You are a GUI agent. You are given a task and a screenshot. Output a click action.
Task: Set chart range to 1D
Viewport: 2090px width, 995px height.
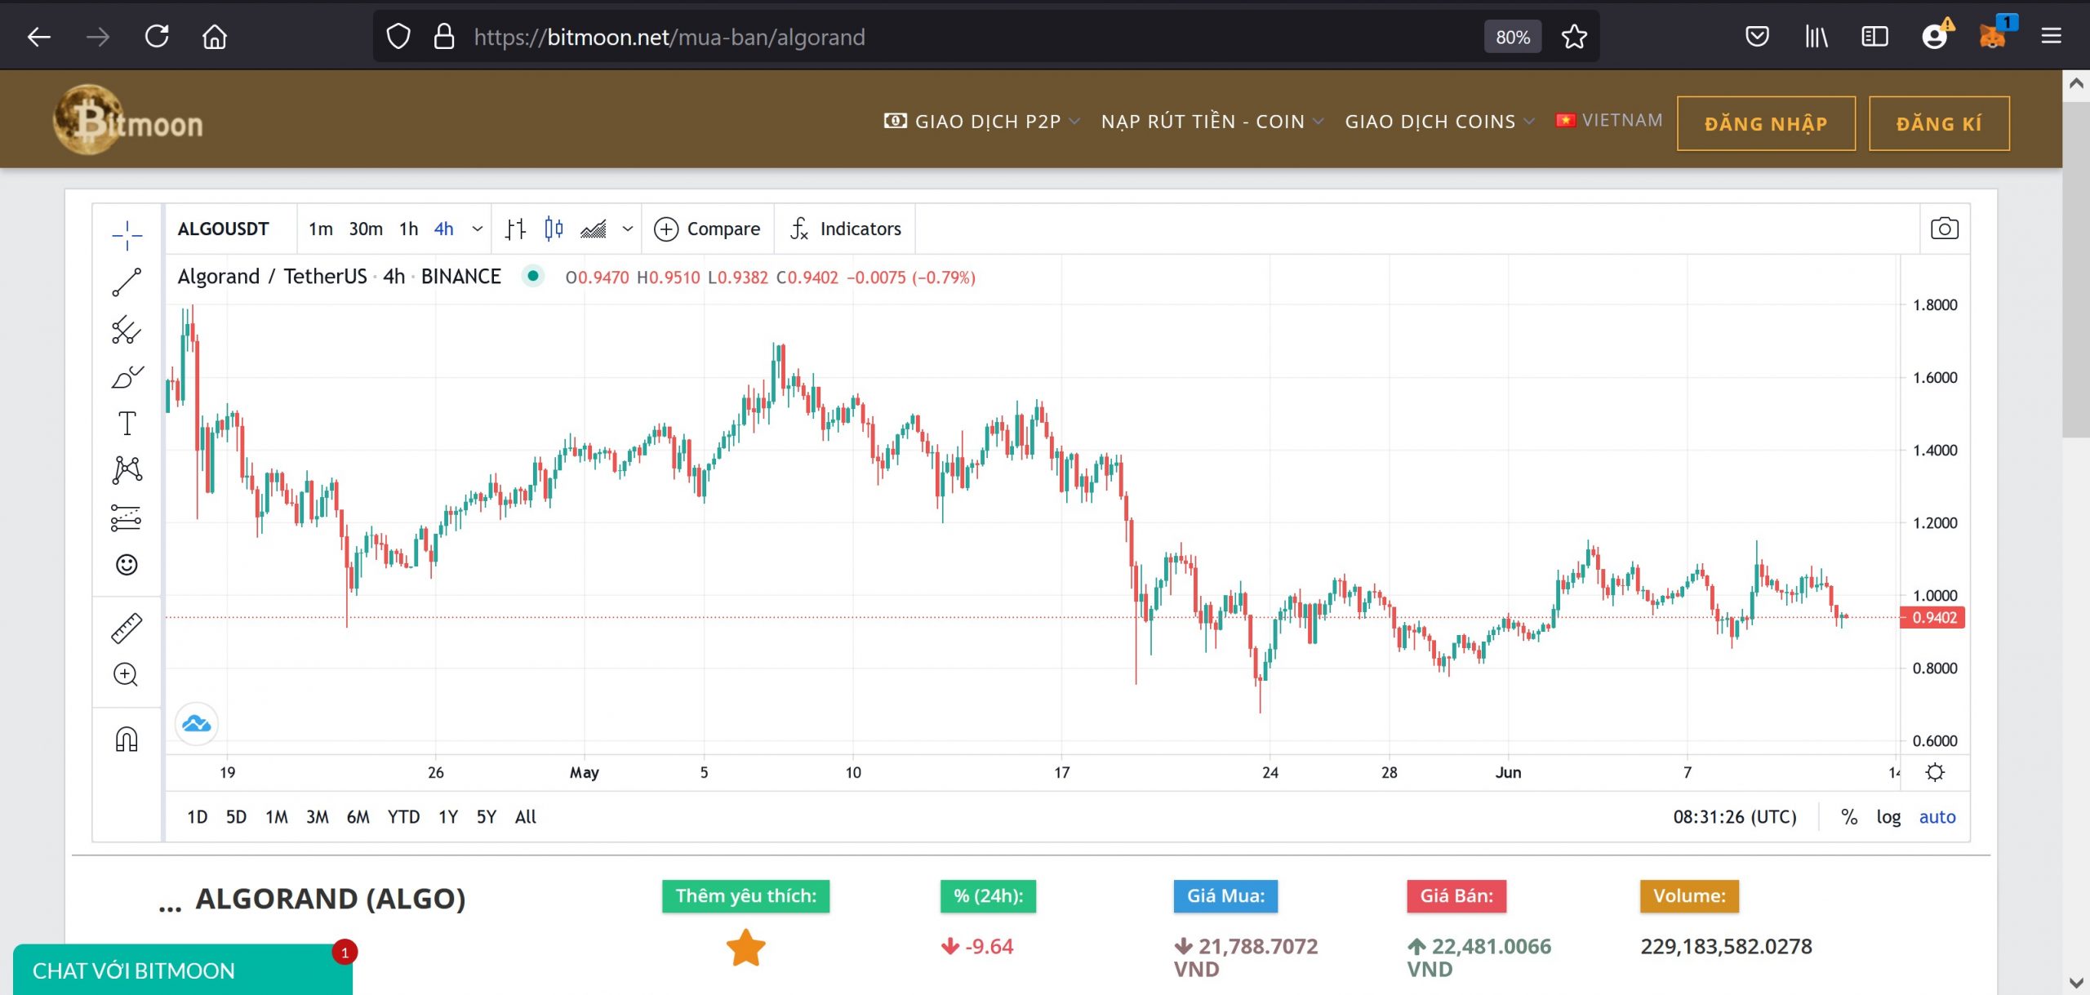click(x=197, y=816)
